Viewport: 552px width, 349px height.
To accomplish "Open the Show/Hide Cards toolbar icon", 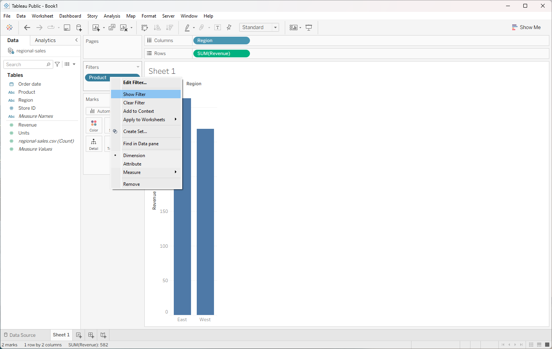I will pyautogui.click(x=294, y=28).
